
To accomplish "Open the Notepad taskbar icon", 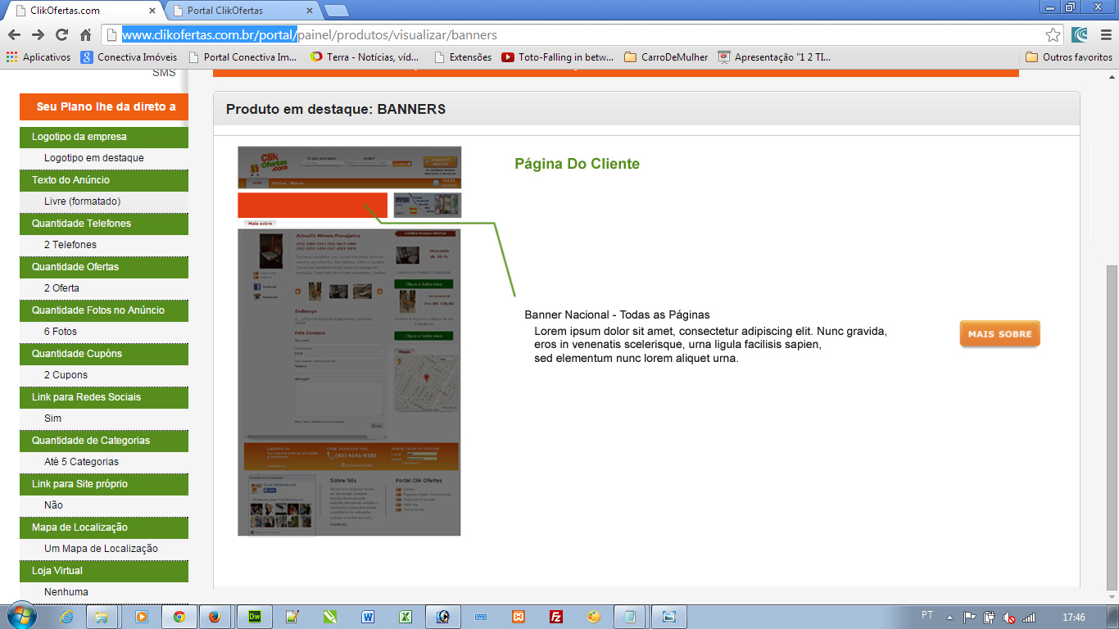I will (630, 617).
